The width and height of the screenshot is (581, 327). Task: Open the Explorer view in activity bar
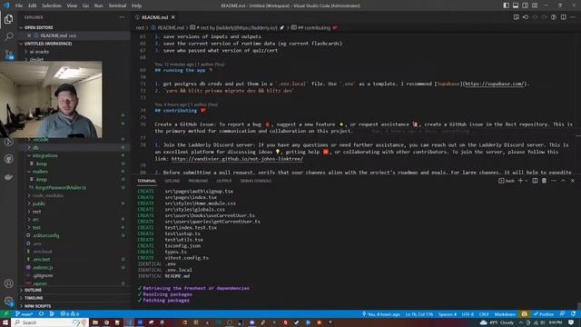[8, 19]
